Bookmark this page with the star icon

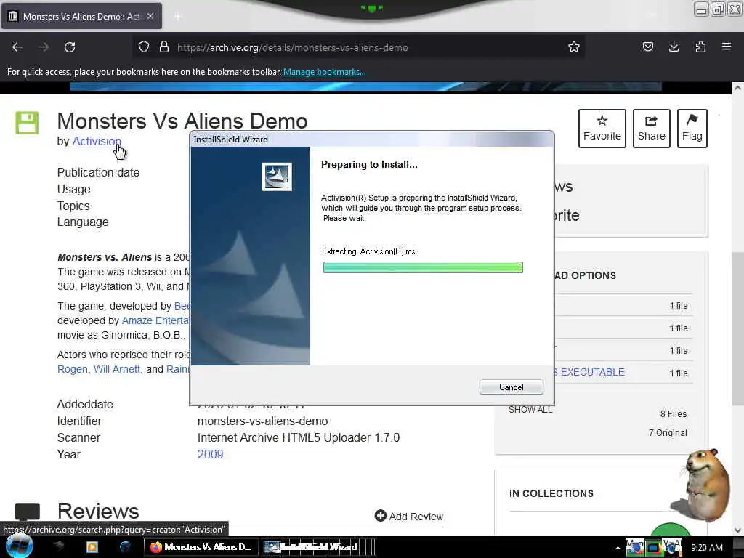pyautogui.click(x=574, y=47)
